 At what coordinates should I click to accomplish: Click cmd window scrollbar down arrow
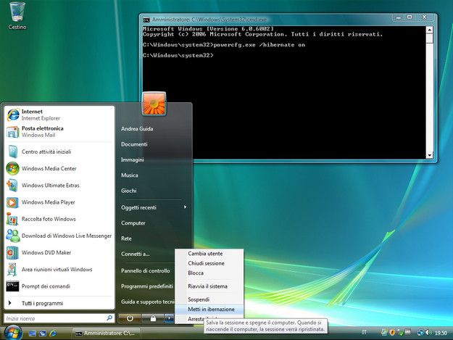(429, 155)
